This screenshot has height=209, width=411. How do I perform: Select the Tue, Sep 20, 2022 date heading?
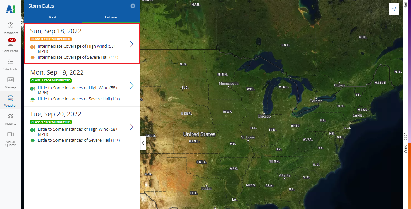[55, 114]
